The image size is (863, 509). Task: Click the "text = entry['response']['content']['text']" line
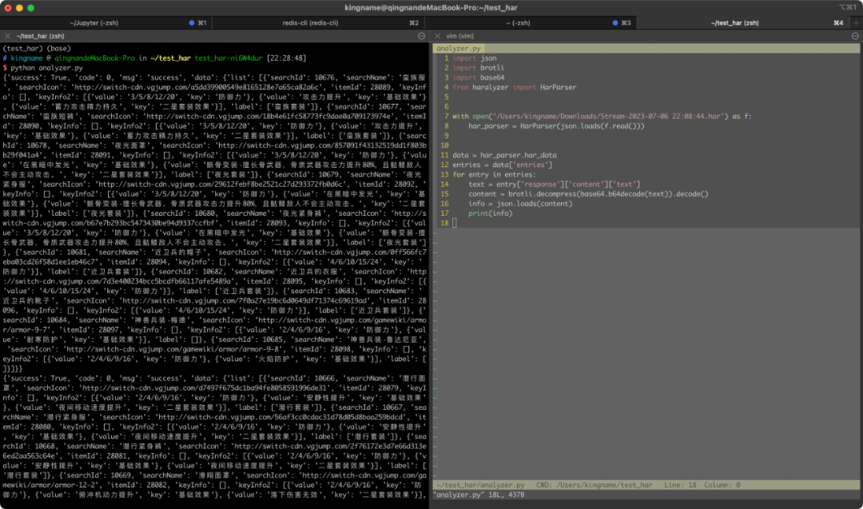tap(555, 185)
